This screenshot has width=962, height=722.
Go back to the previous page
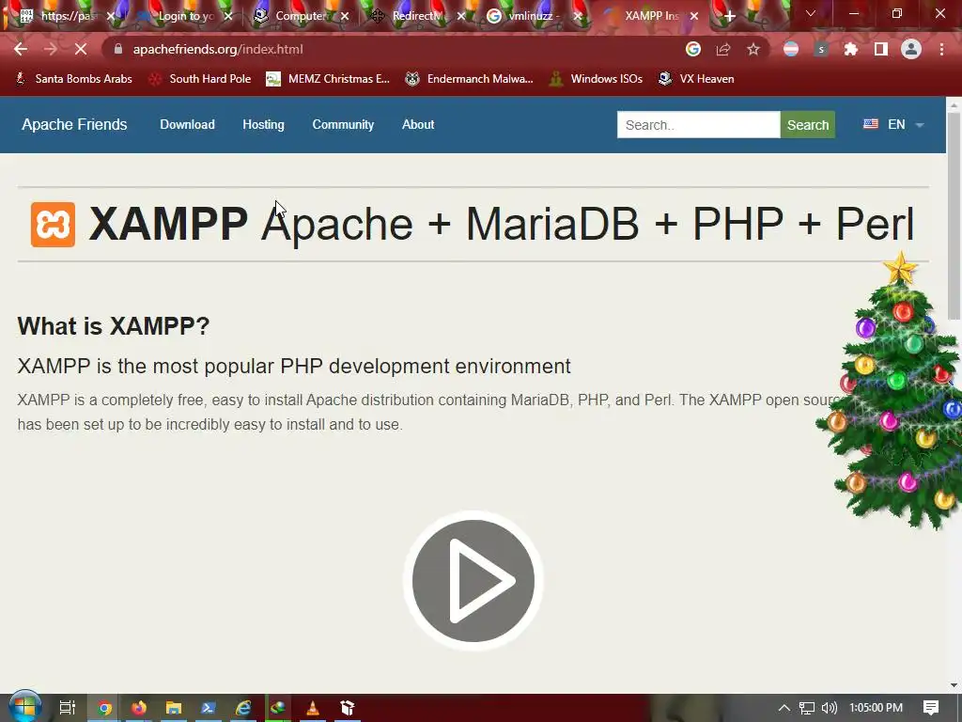point(21,49)
